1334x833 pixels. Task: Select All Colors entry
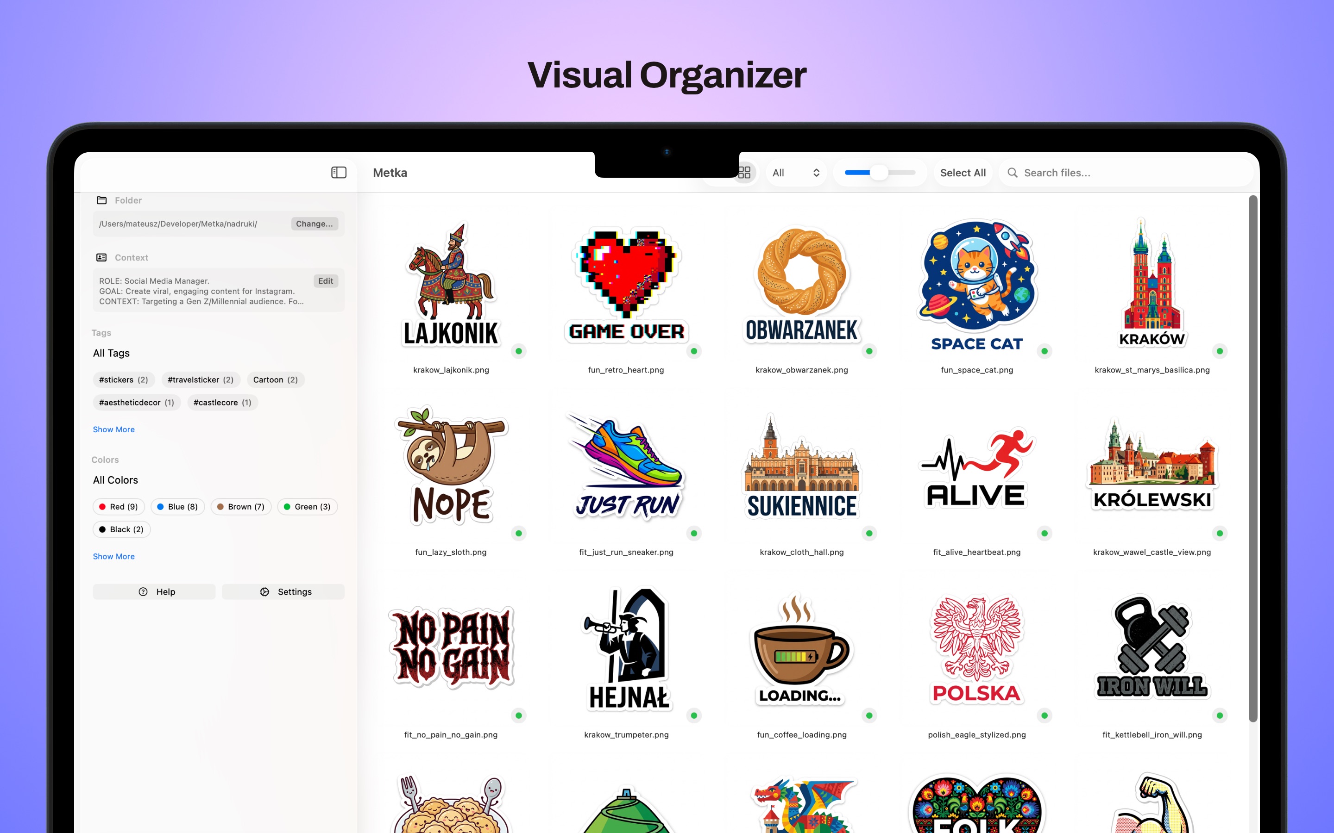click(x=115, y=480)
